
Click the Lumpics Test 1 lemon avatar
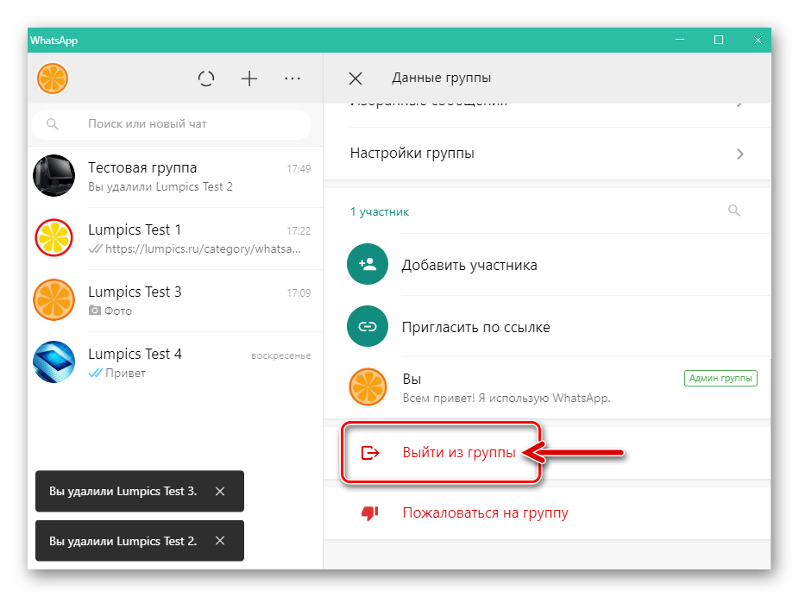click(54, 238)
